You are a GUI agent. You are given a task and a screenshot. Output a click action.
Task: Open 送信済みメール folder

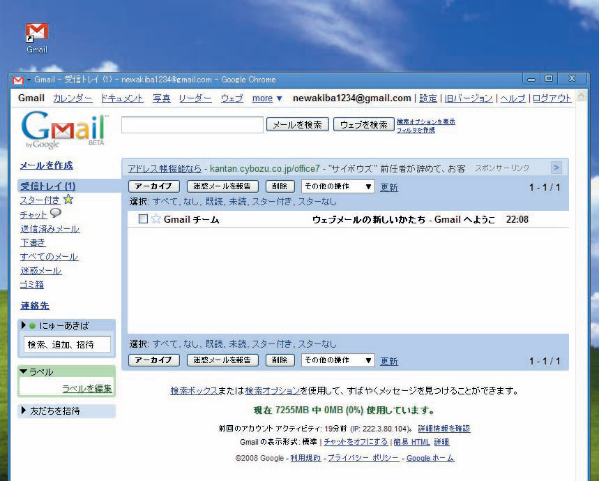coord(50,229)
